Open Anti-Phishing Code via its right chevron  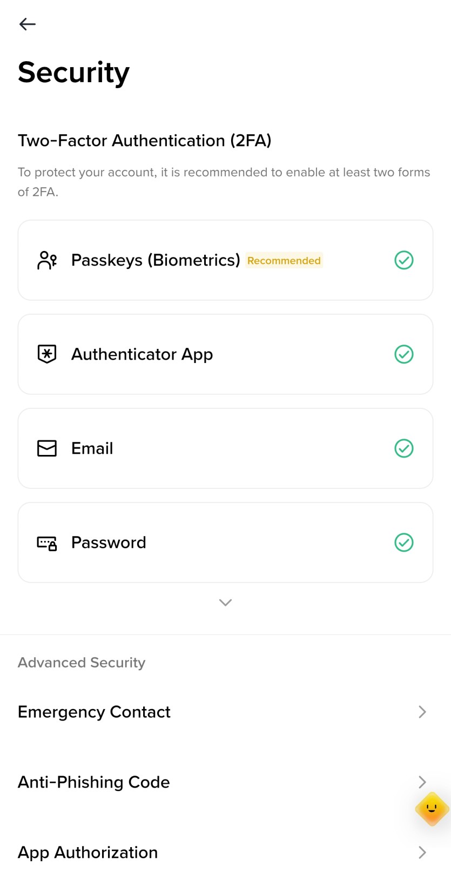coord(422,782)
